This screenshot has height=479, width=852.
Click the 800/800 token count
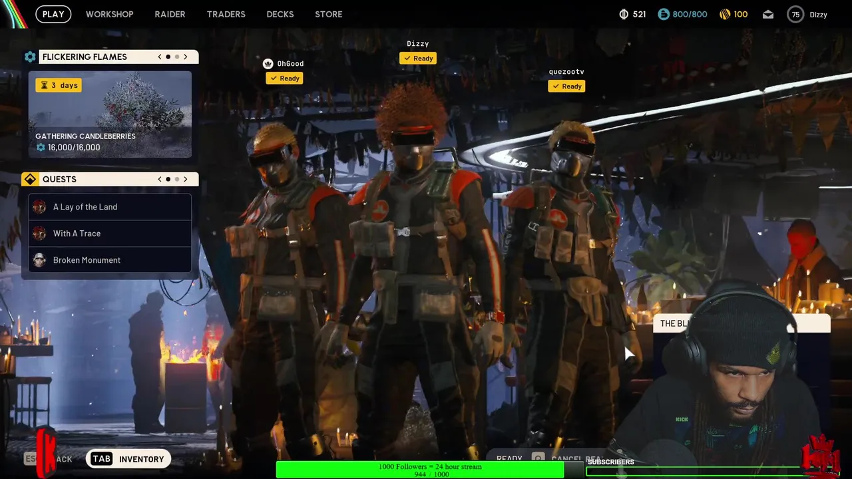690,14
